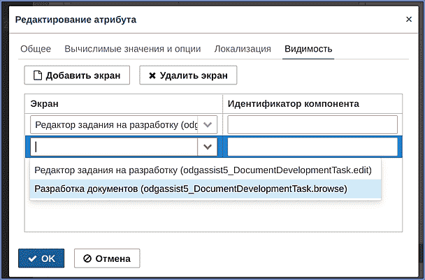425x280 pixels.
Task: Open the Локализация tab
Action: [243, 49]
